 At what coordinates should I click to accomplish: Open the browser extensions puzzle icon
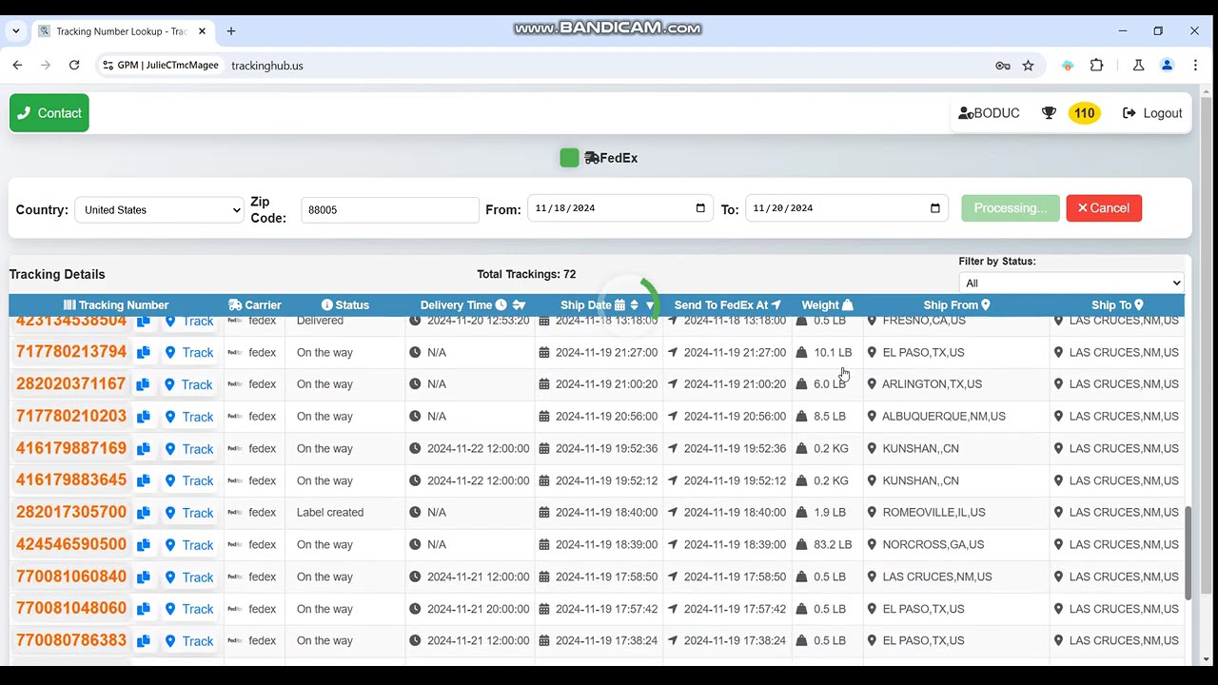tap(1096, 66)
